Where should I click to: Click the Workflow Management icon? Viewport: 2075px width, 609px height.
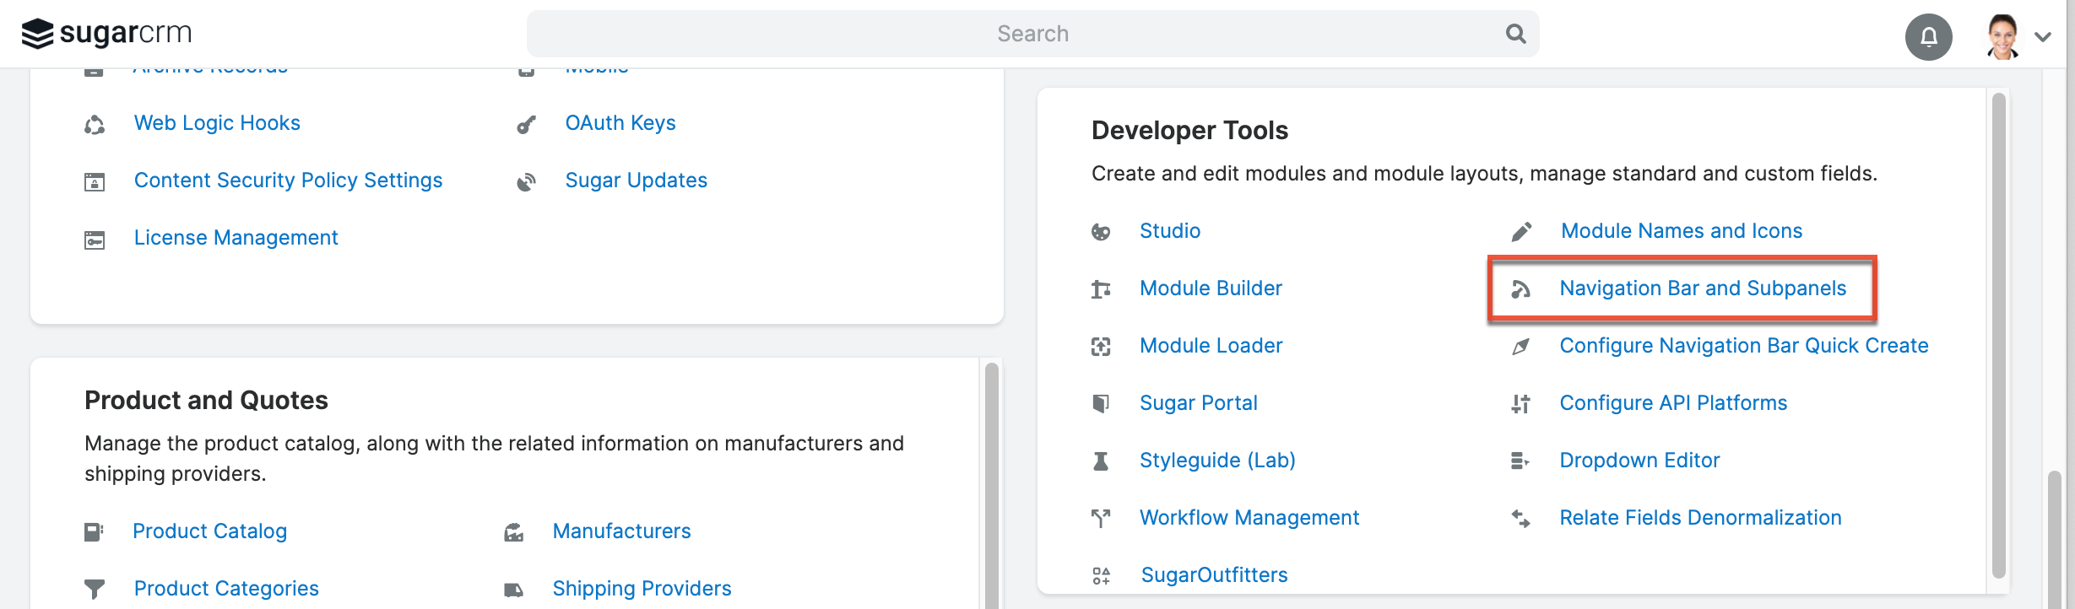[1101, 519]
